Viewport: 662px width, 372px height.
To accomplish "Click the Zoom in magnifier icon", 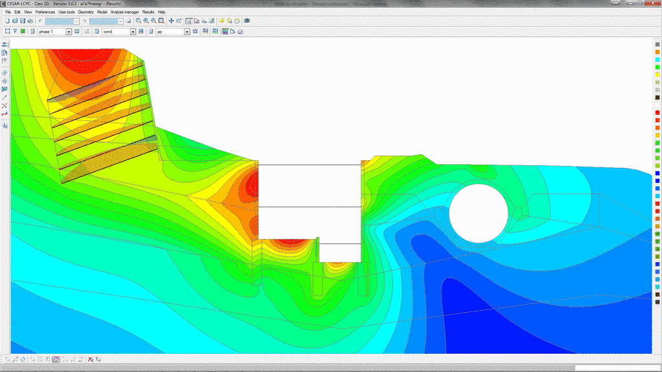I will [146, 21].
